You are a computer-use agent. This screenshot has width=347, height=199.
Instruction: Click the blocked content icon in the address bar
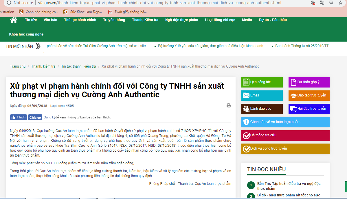[x=313, y=3]
